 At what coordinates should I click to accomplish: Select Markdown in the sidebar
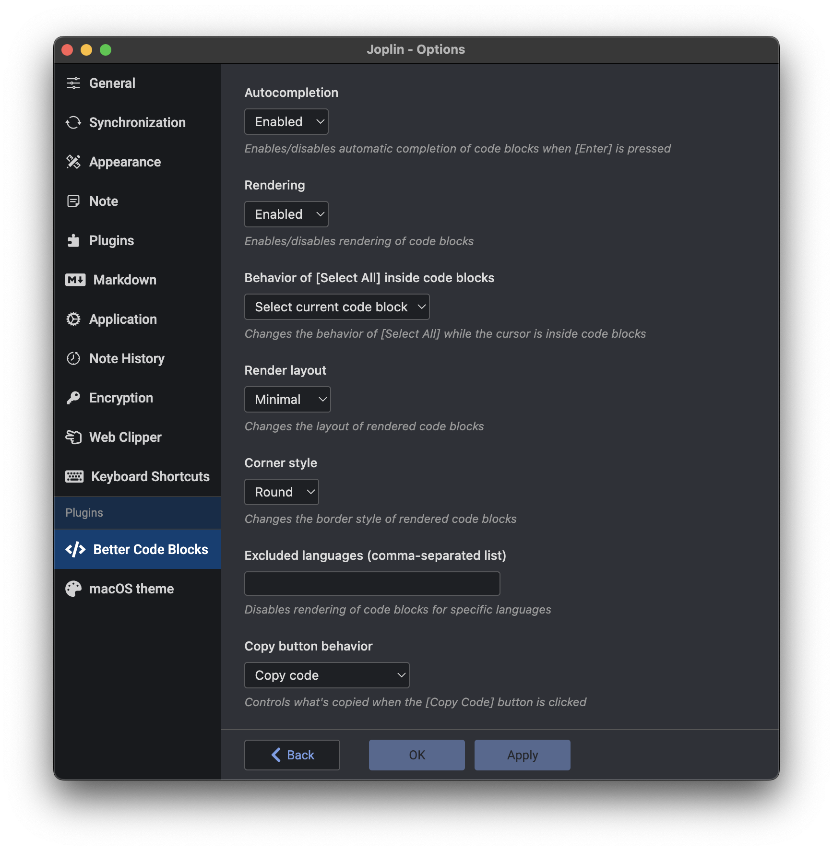point(138,280)
